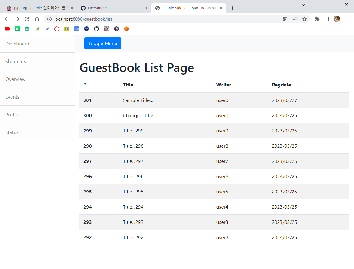Click row number 300

[87, 115]
